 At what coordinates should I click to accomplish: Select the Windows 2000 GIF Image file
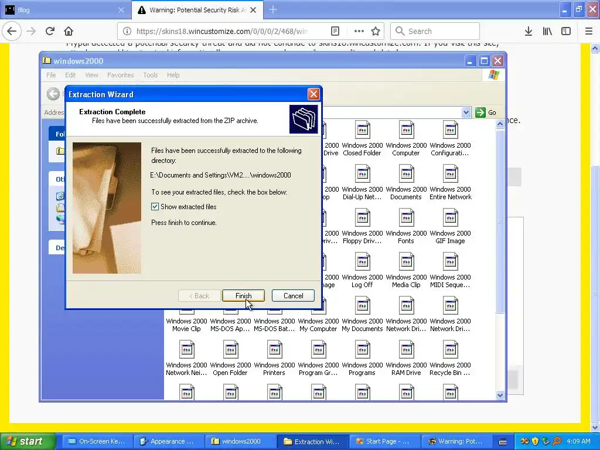point(450,227)
